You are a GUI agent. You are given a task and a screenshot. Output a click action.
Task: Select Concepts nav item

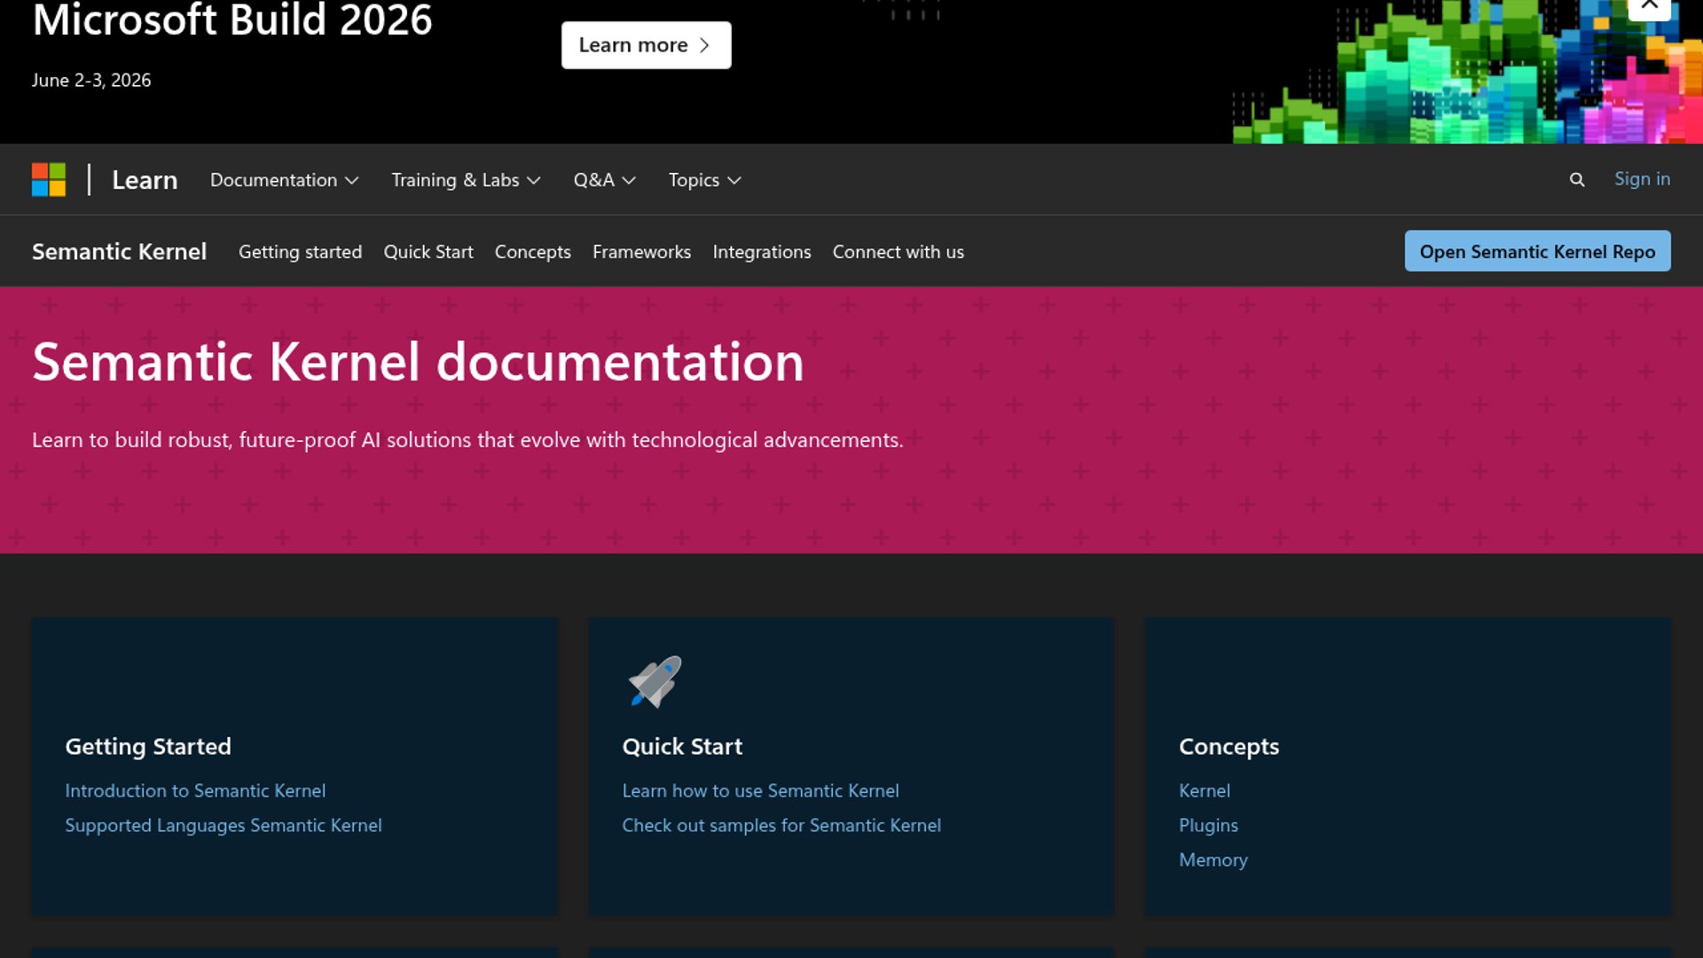coord(532,252)
